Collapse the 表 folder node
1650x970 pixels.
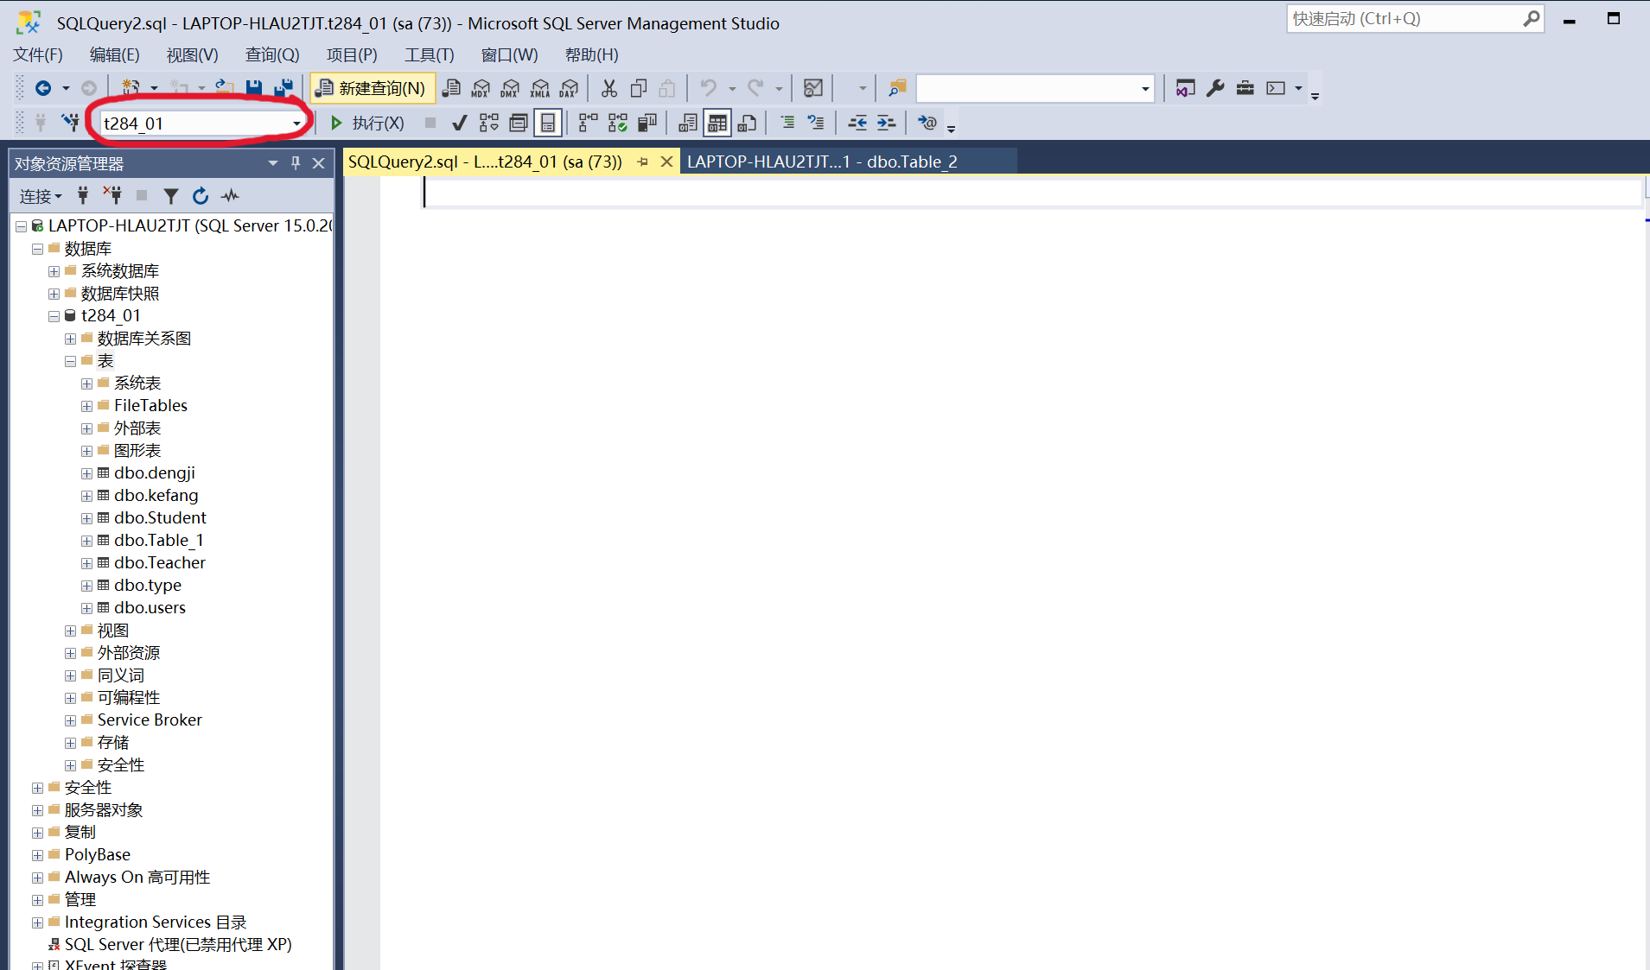pos(70,361)
